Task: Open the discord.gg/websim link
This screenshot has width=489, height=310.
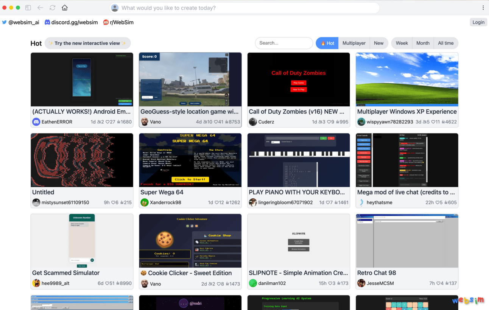Action: click(x=75, y=22)
